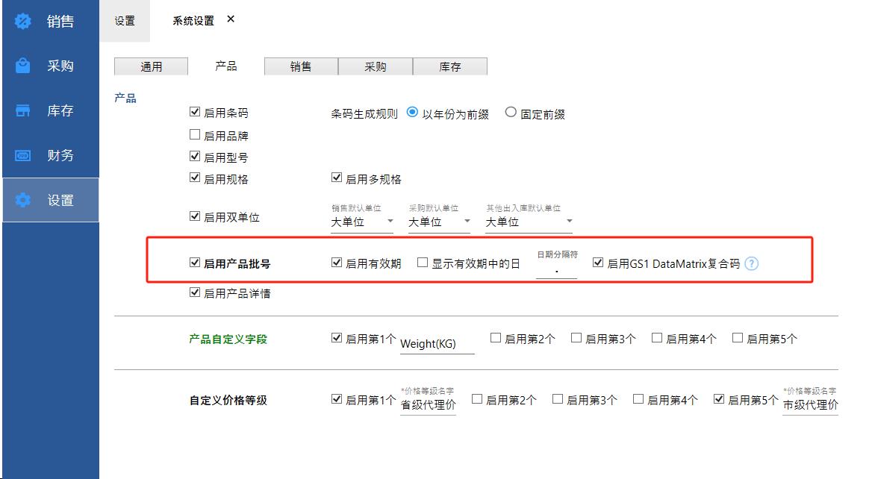Open the 设置 tab at top

click(x=125, y=21)
